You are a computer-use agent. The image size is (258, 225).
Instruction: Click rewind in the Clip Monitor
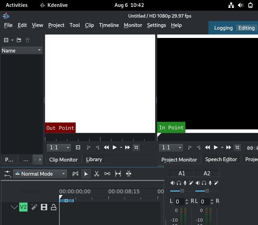106,147
